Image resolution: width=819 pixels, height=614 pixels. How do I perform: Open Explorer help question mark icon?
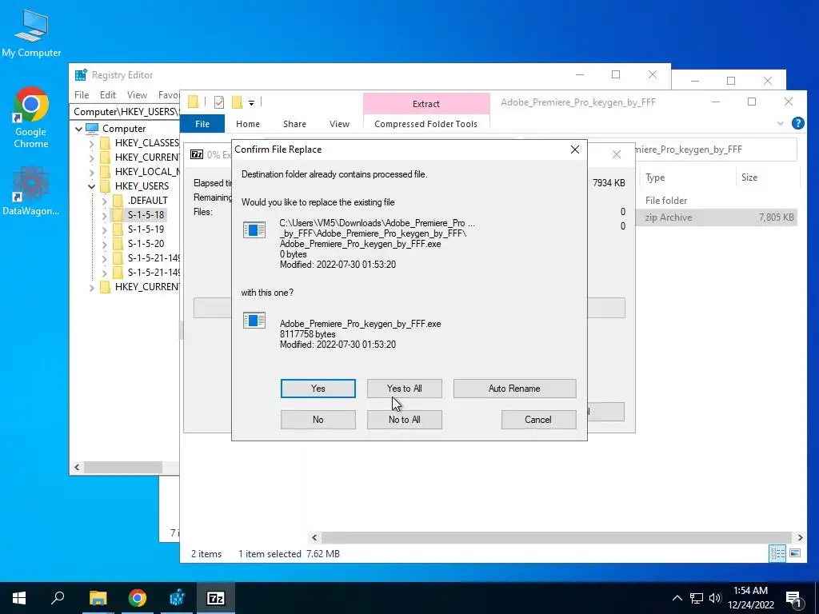coord(797,123)
